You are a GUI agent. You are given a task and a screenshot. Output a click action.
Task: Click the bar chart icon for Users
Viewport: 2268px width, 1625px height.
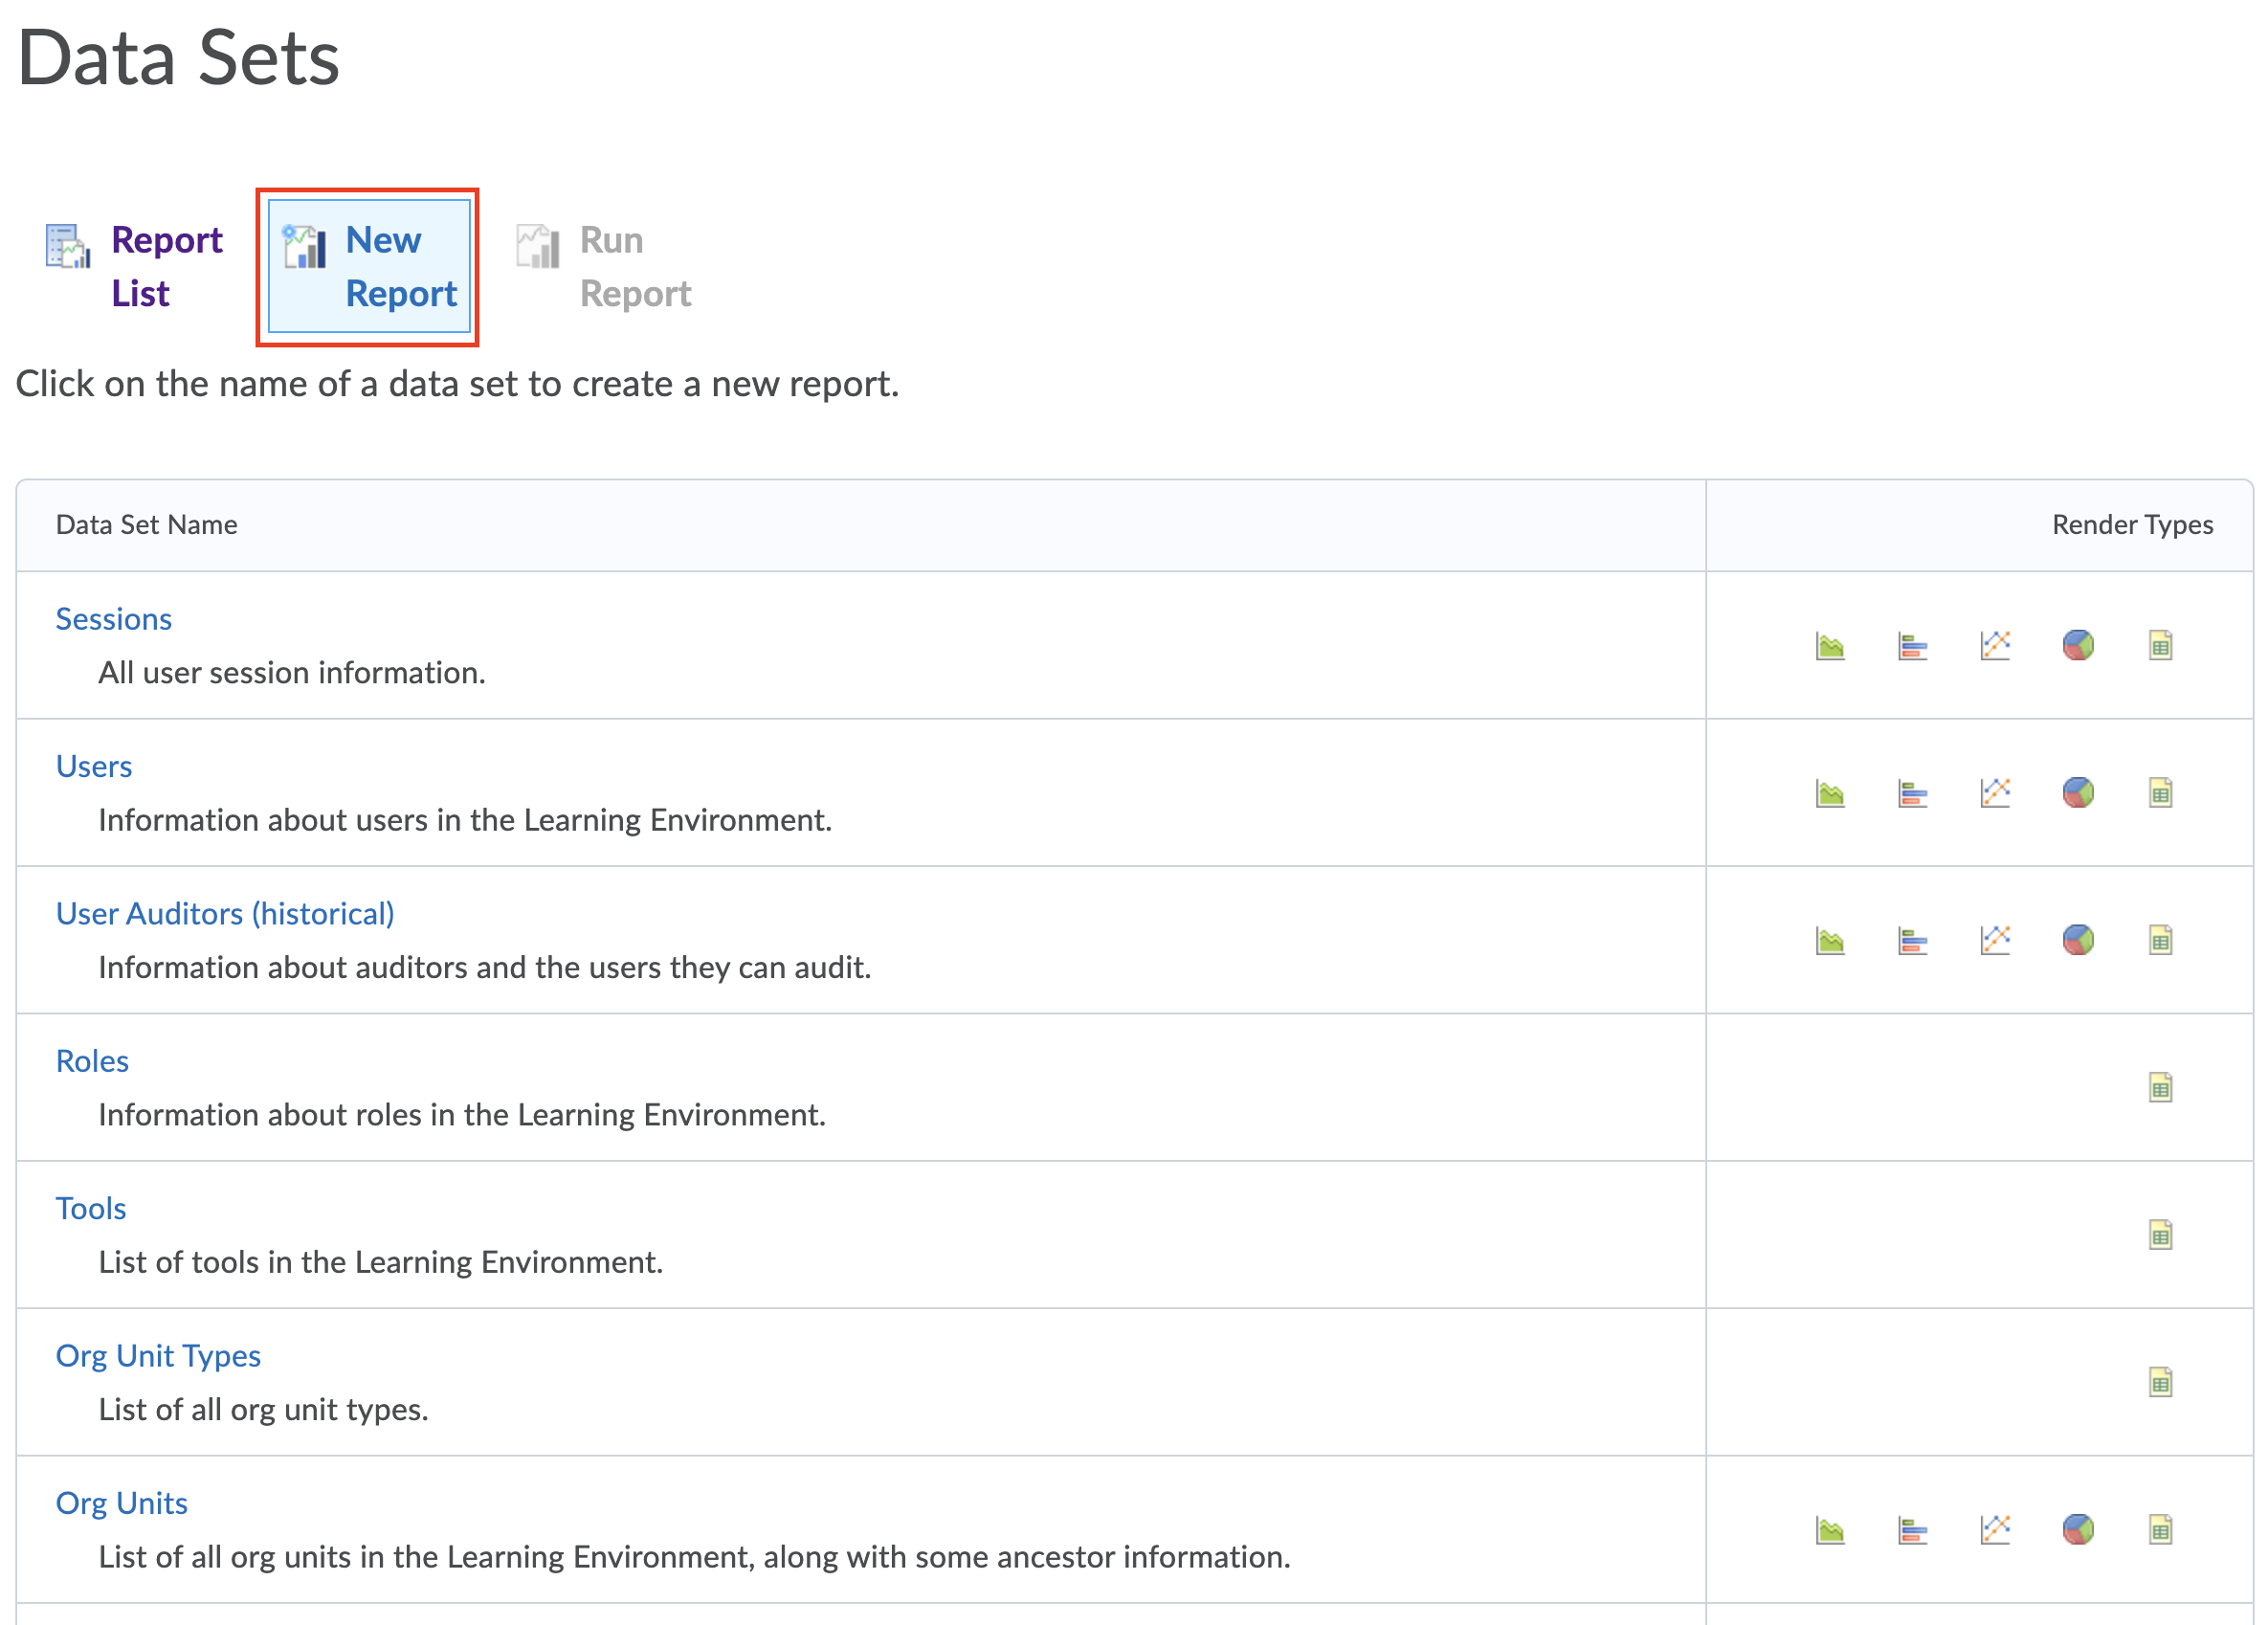(1912, 793)
